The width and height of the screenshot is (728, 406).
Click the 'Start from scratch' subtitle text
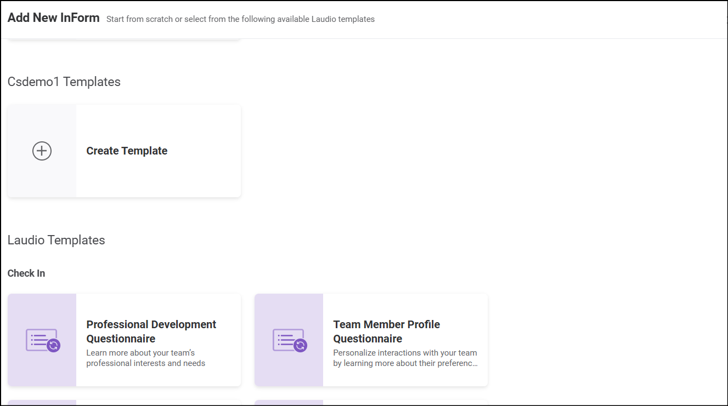click(x=240, y=19)
